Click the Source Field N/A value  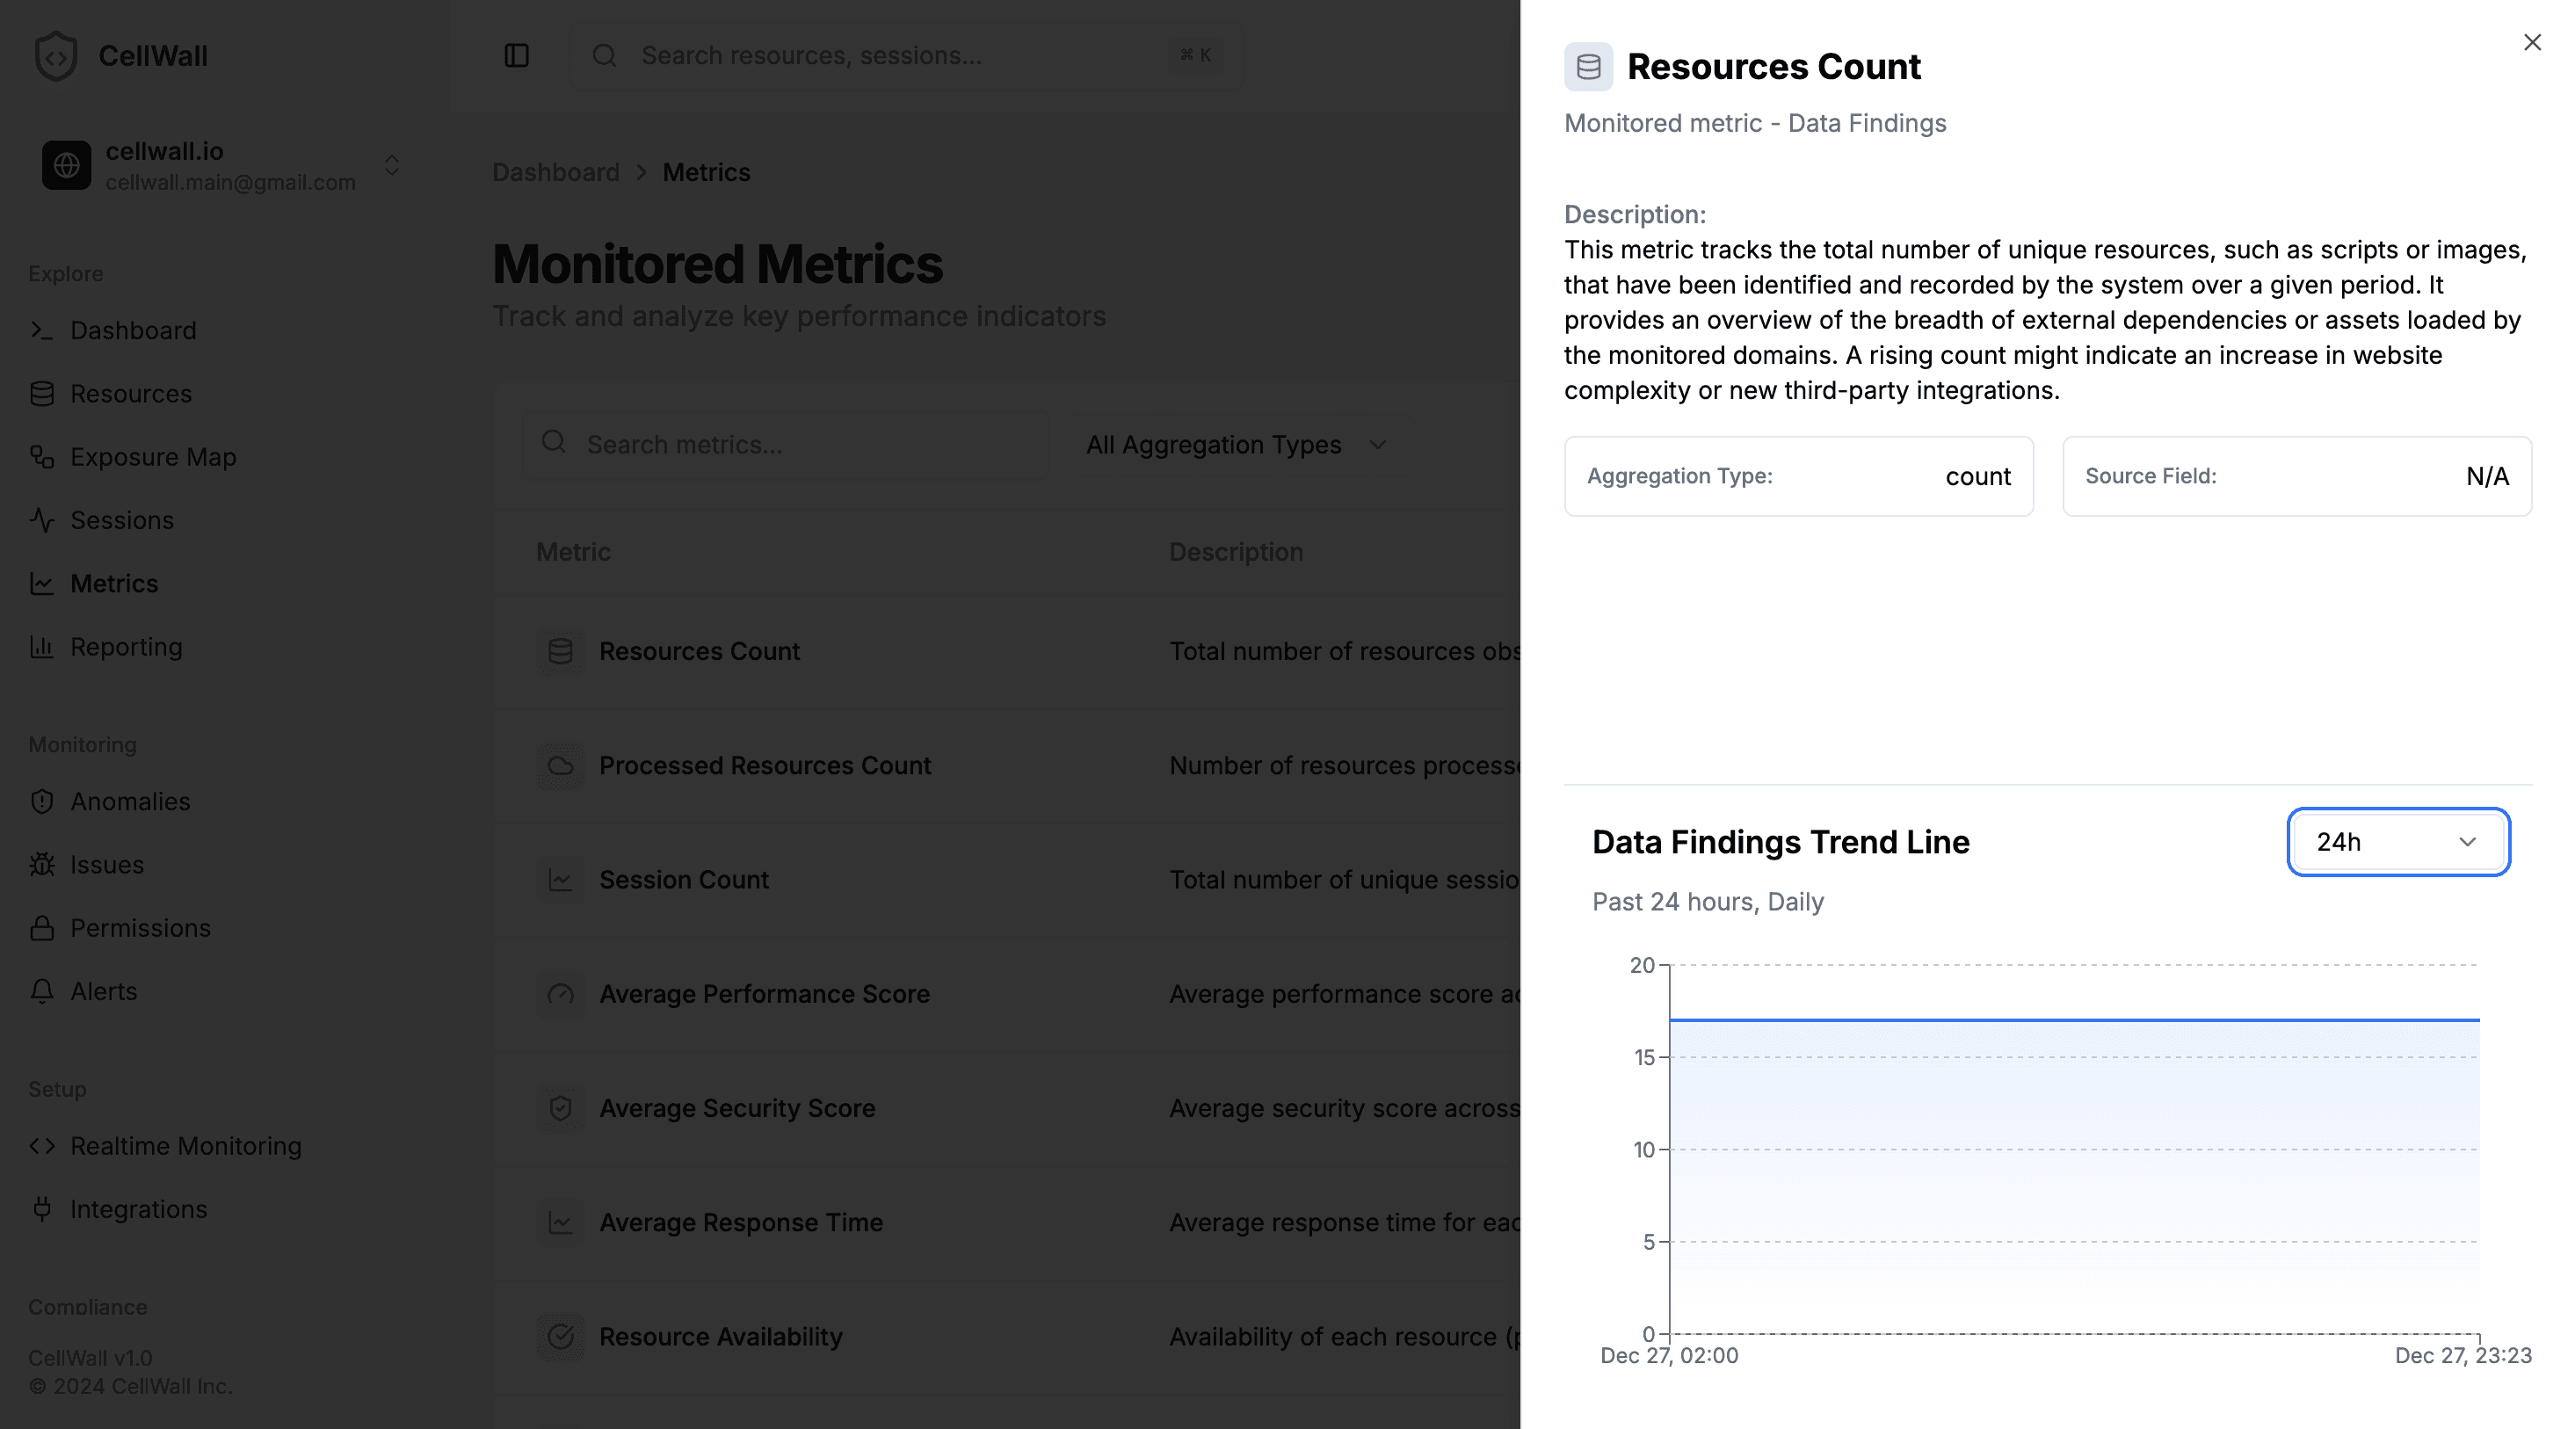(x=2487, y=476)
